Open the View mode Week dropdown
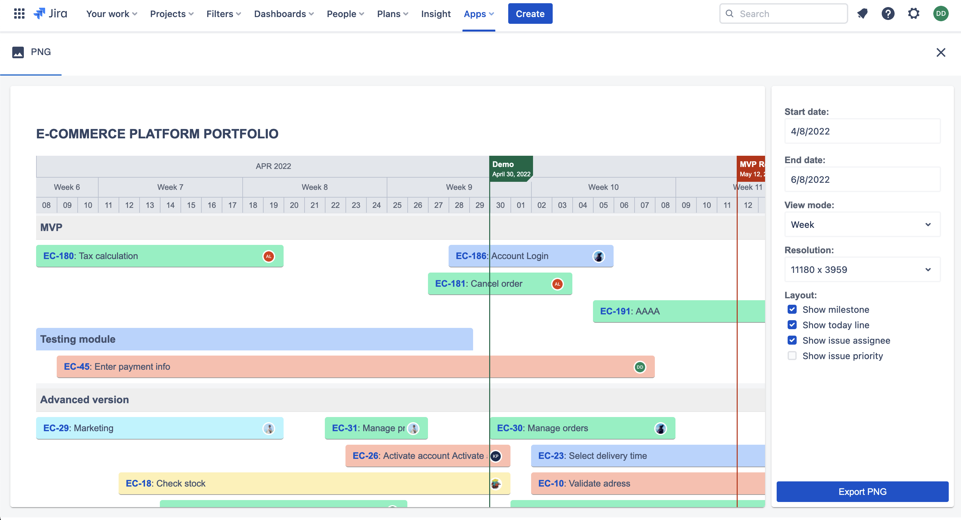This screenshot has width=961, height=520. point(862,225)
